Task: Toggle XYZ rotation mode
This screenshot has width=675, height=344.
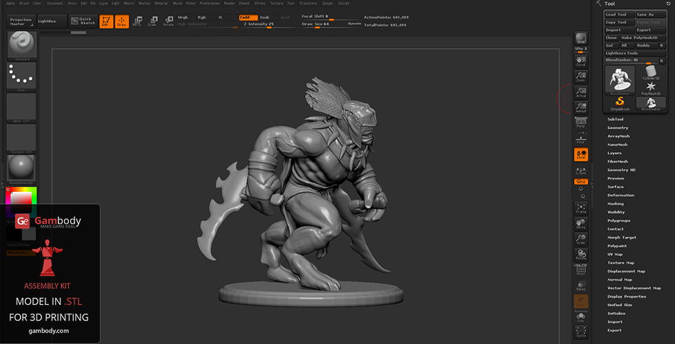Action: click(581, 182)
